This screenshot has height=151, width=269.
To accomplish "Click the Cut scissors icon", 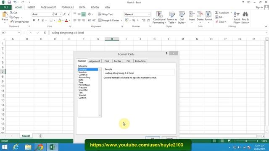I will (x=11, y=13).
